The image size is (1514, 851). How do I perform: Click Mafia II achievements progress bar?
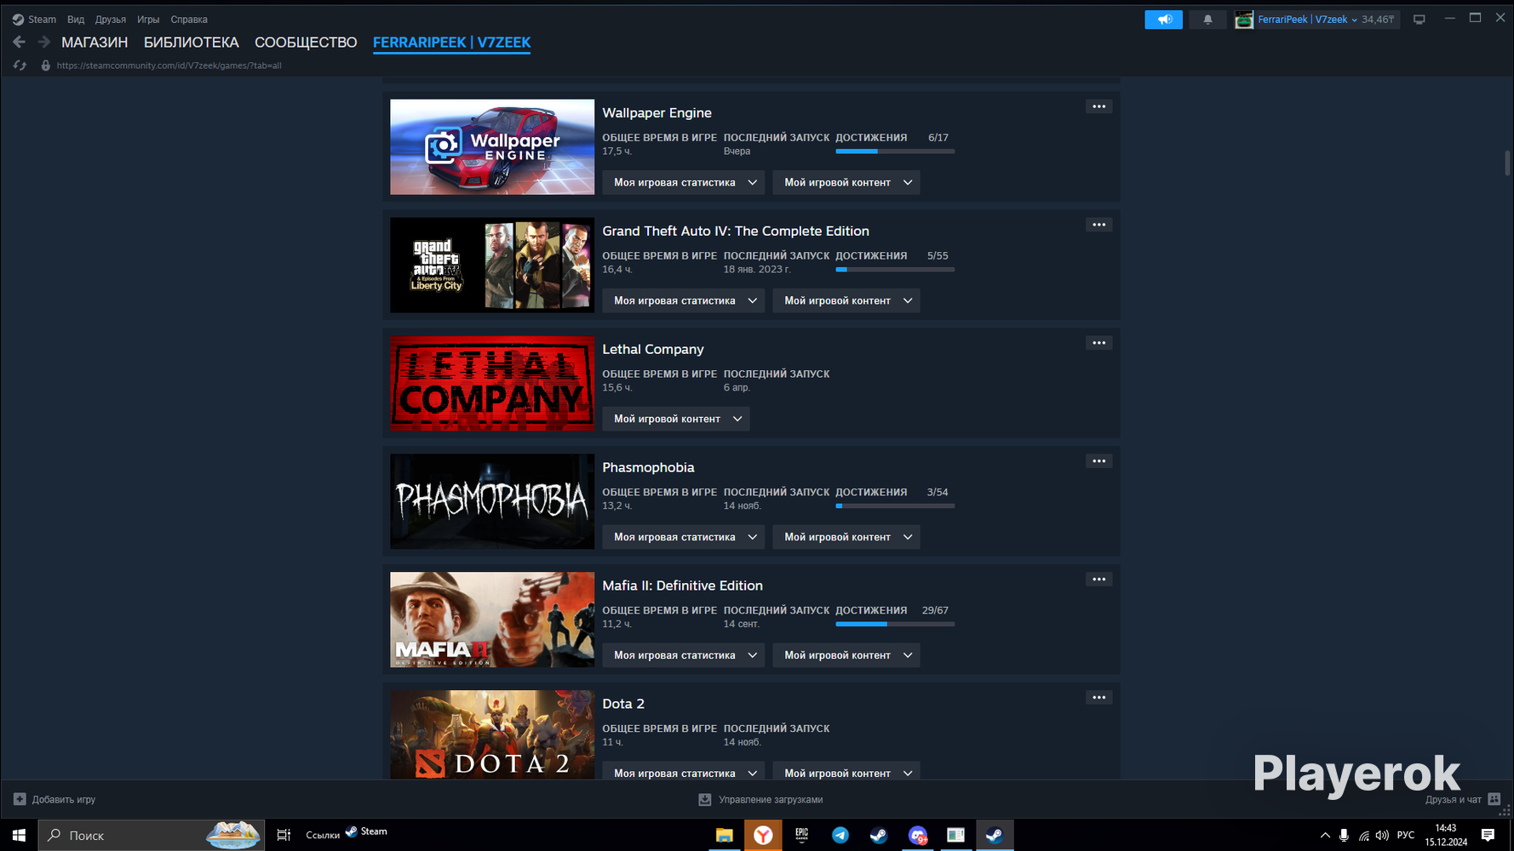click(x=895, y=625)
